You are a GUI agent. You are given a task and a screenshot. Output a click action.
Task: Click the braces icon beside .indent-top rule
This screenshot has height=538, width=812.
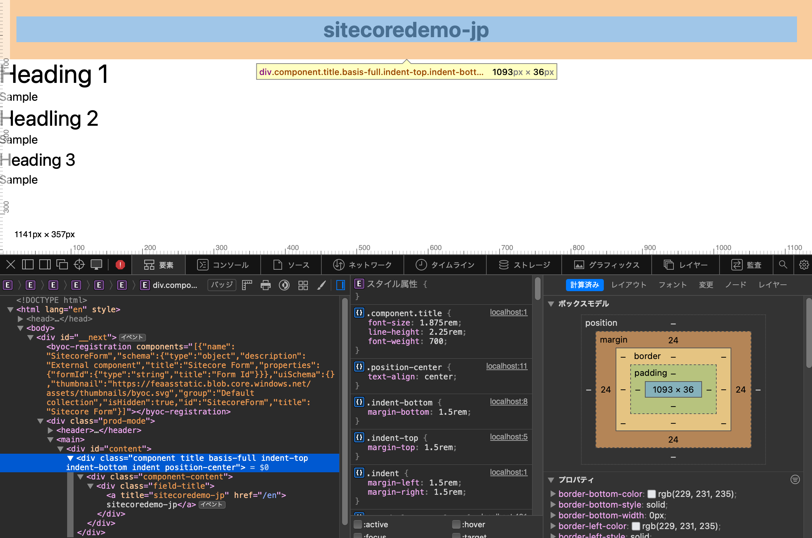[359, 437]
